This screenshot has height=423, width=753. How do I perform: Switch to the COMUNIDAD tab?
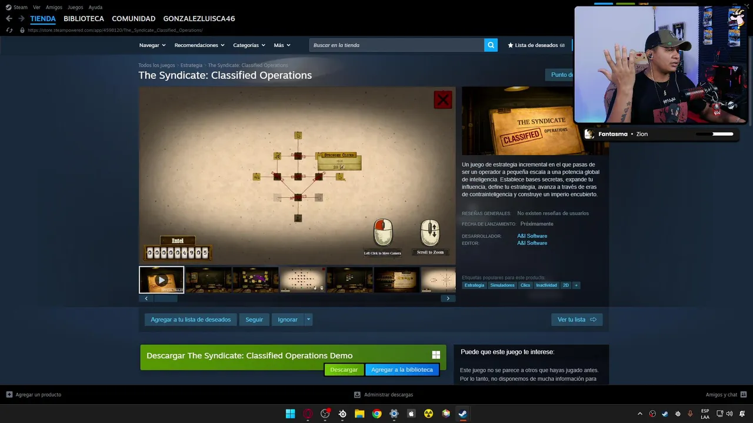coord(134,19)
